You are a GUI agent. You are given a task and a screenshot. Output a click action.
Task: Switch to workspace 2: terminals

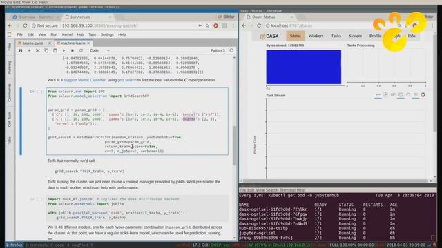37,245
